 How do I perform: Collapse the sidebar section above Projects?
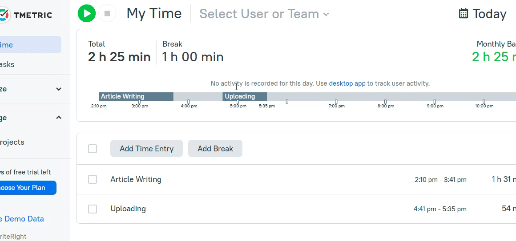[59, 118]
